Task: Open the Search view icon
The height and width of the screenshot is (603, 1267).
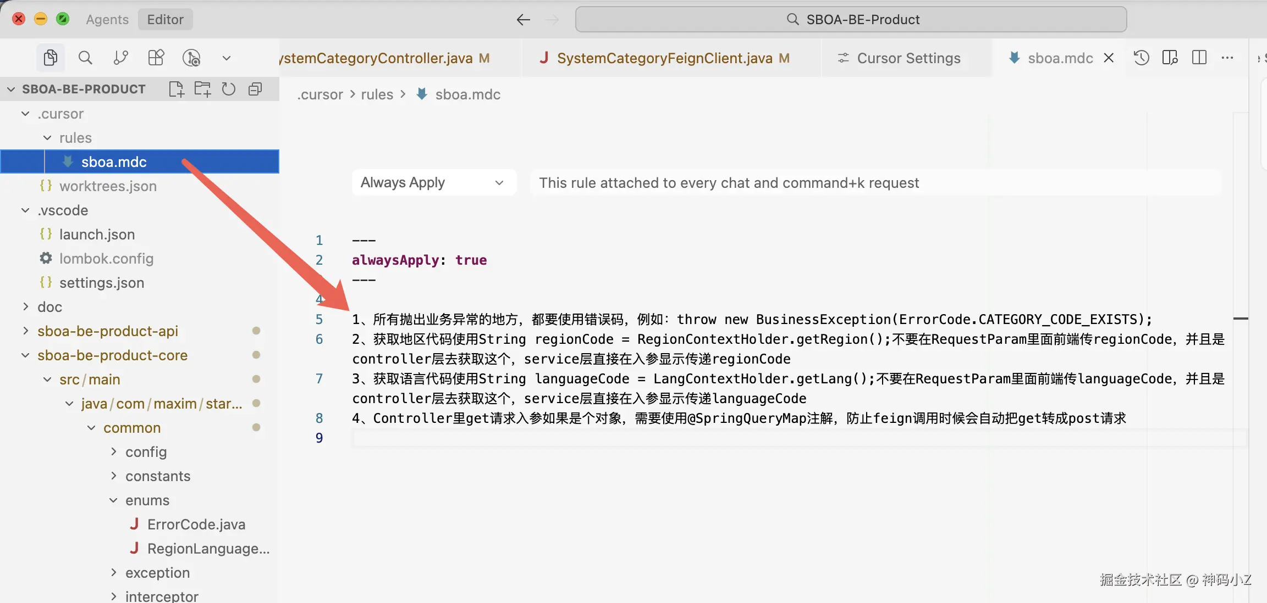Action: pyautogui.click(x=85, y=58)
